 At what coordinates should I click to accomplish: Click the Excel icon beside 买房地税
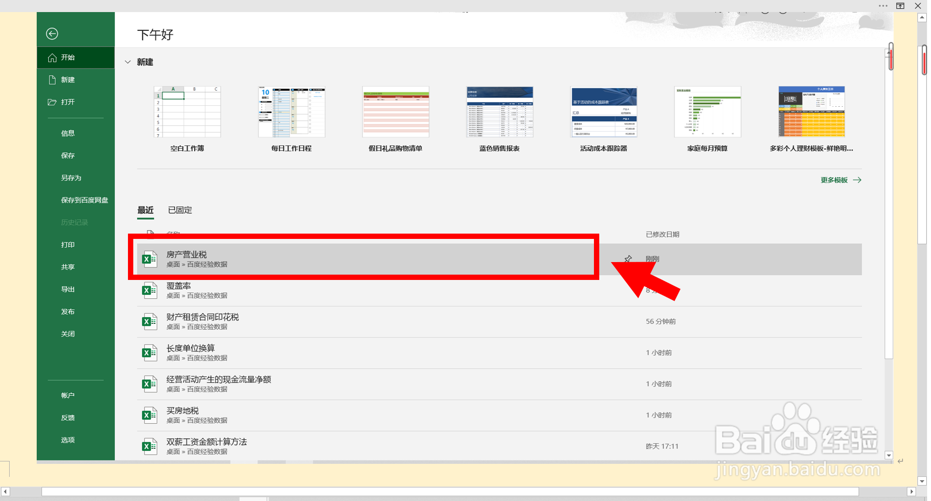pos(149,415)
